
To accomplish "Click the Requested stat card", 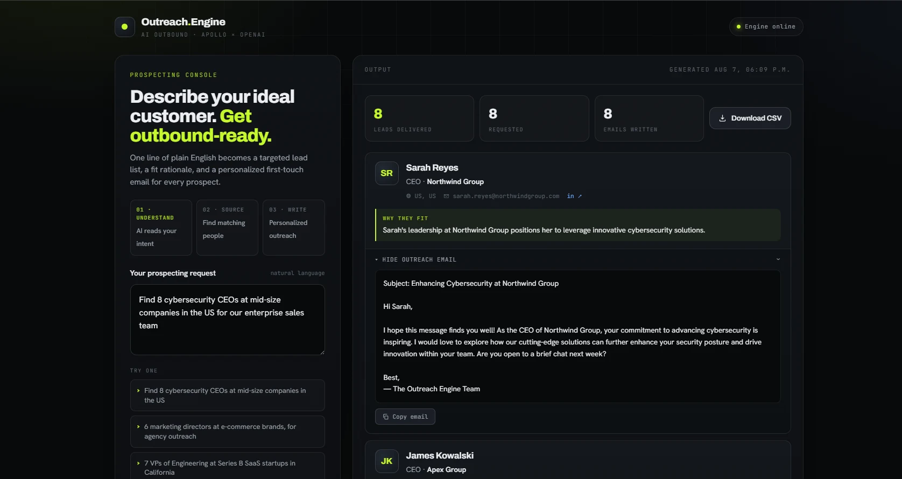I will click(x=534, y=118).
